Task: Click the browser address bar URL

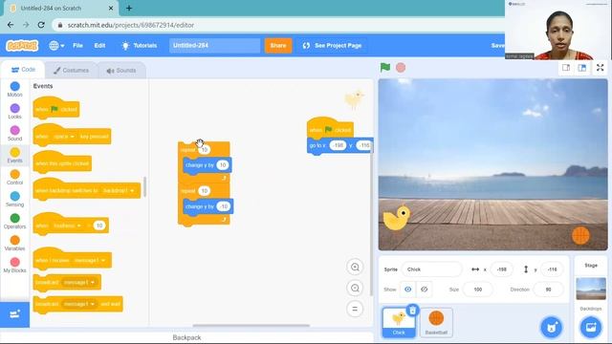Action: [131, 25]
